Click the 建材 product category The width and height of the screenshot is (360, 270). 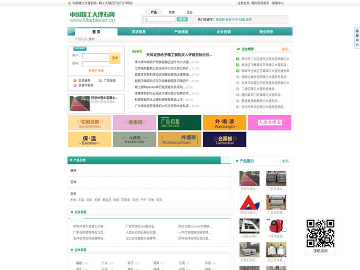click(x=73, y=170)
